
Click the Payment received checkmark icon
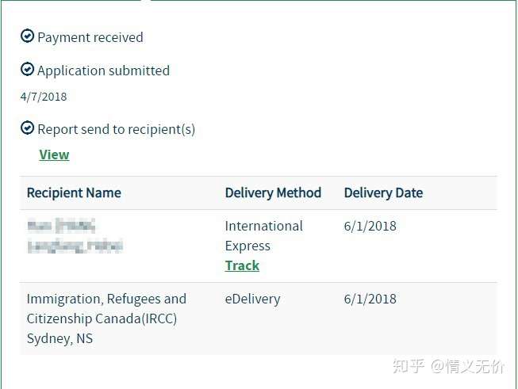tap(27, 36)
